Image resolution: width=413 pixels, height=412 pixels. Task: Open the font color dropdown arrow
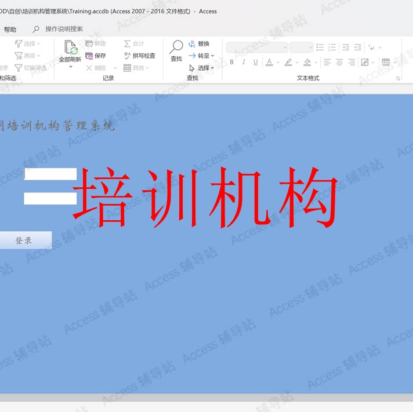point(278,63)
